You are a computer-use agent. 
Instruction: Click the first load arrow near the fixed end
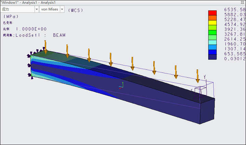click(x=46, y=47)
